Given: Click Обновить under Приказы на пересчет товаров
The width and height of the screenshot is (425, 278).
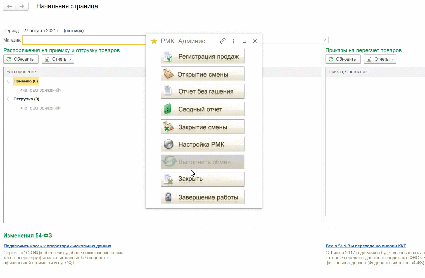Looking at the screenshot, I should 343,59.
